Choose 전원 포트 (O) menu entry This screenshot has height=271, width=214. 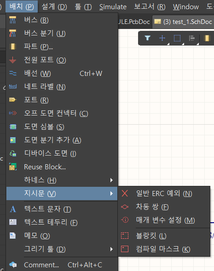[62, 60]
